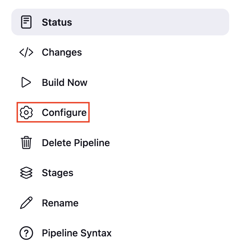Click the Build Now play triangle icon
247x248 pixels.
click(x=26, y=82)
